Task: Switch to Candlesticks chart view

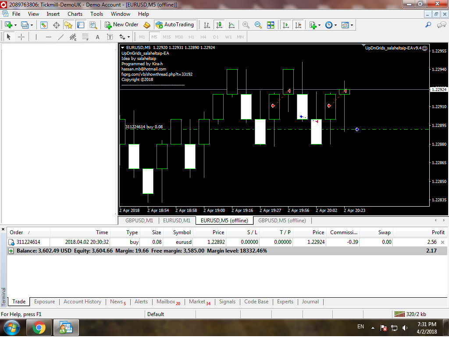Action: [219, 25]
